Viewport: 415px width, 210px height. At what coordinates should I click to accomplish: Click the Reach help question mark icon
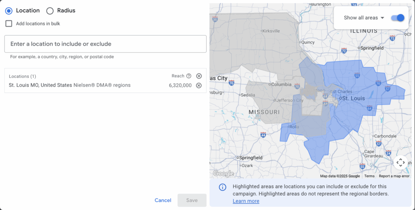coord(189,76)
